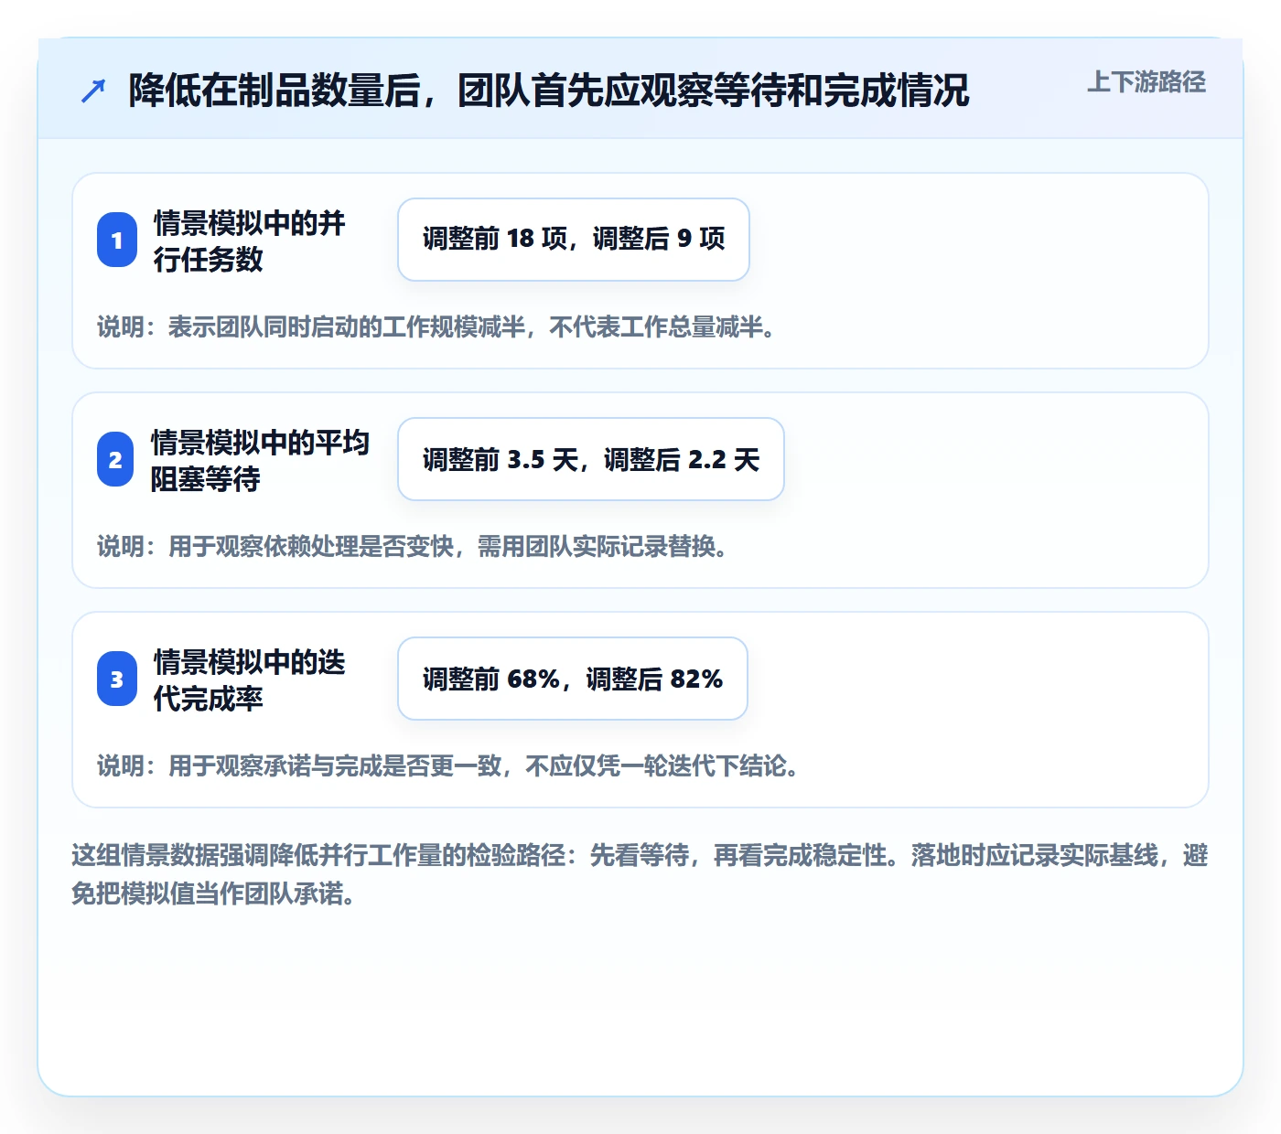
Task: Click the summary paragraph starting 这组情景数据
Action: [x=640, y=874]
